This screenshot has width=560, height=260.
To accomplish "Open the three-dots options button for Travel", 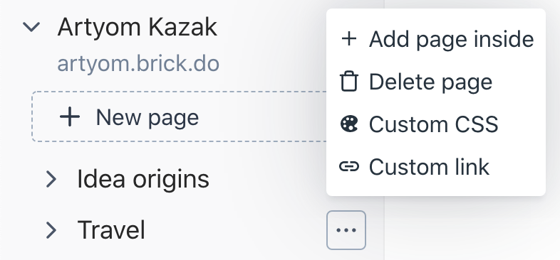I will tap(346, 230).
